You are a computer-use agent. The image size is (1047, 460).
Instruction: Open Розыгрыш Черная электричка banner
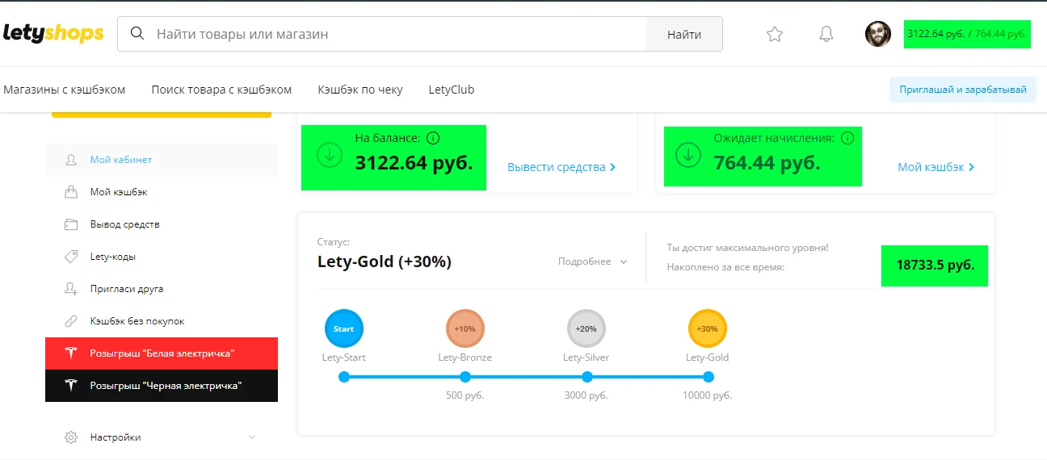[162, 386]
